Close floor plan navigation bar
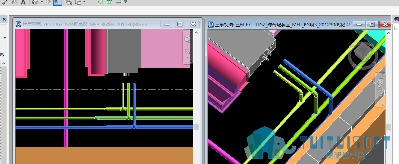 (x=191, y=31)
